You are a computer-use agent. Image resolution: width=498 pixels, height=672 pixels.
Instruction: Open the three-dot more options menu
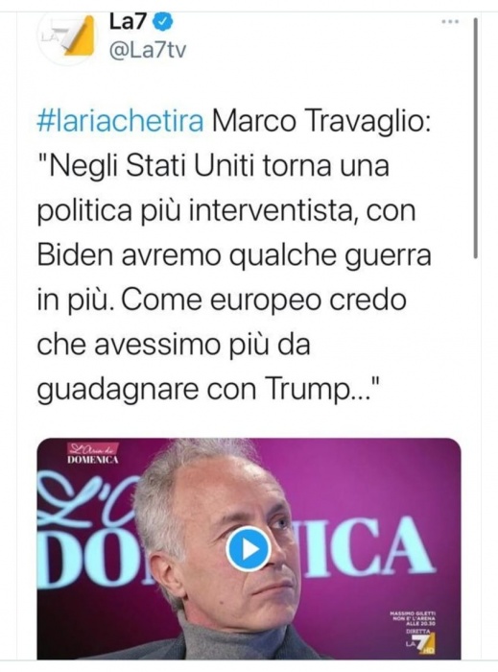[x=450, y=21]
